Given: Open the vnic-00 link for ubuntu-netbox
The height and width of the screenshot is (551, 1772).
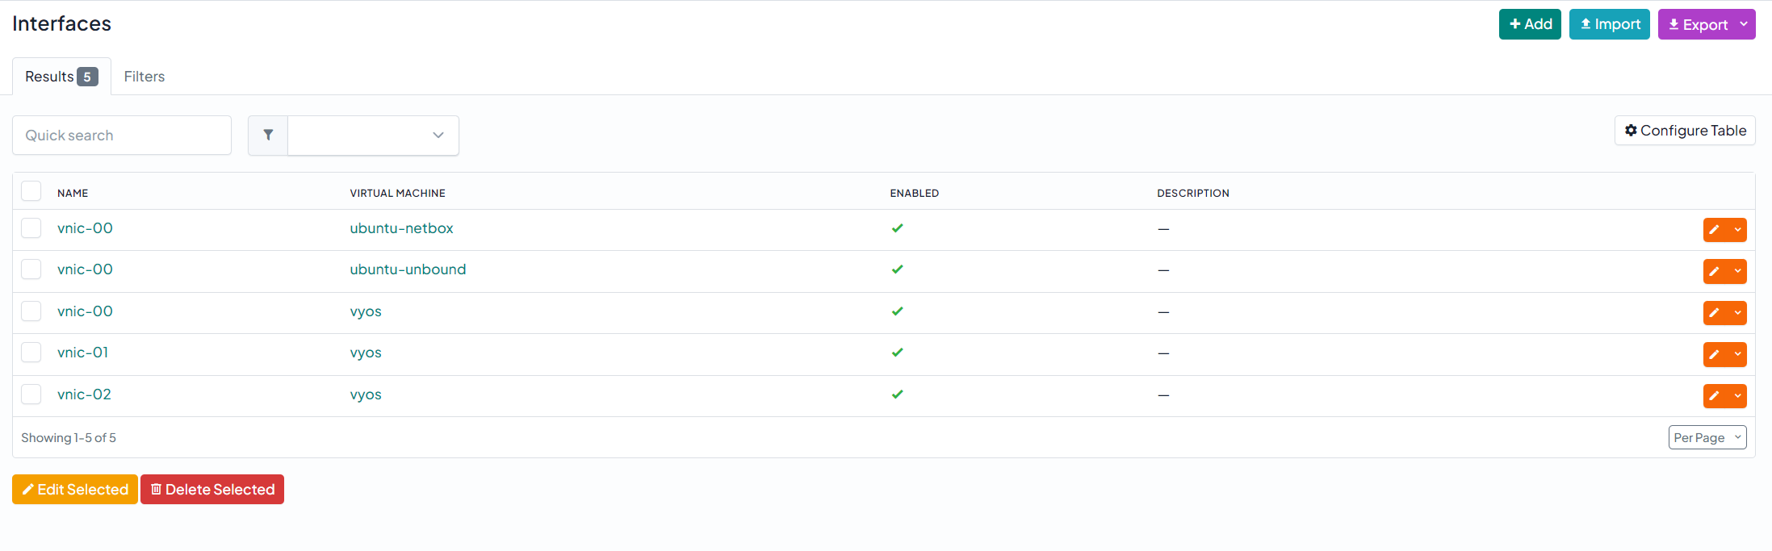Looking at the screenshot, I should [85, 228].
